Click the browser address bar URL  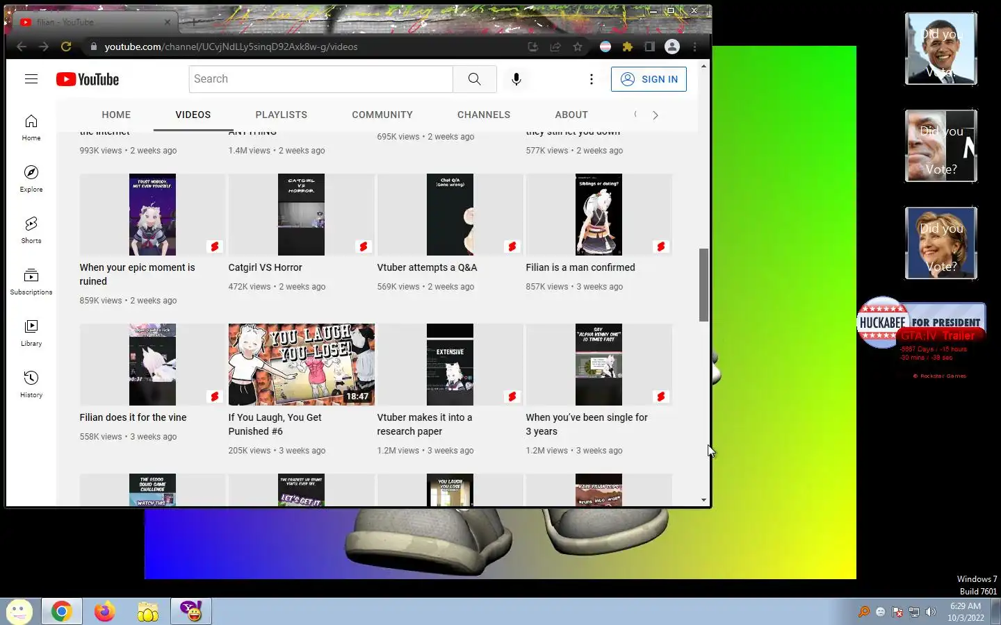tap(231, 47)
